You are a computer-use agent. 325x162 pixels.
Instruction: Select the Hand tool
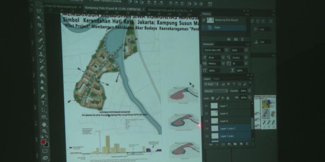tap(44, 124)
